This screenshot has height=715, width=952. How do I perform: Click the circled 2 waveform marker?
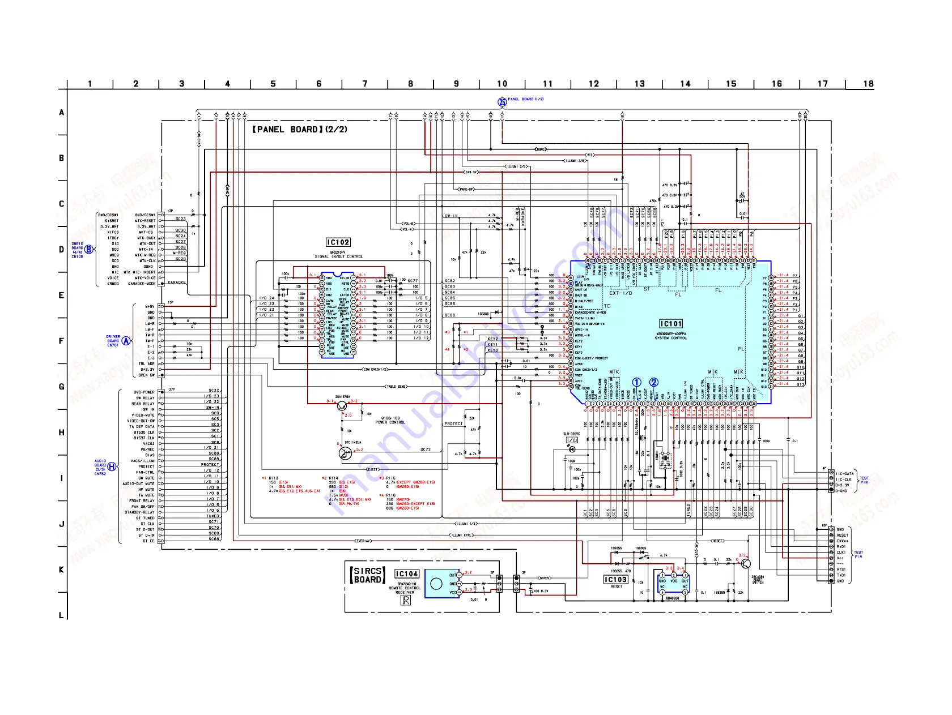tap(654, 383)
